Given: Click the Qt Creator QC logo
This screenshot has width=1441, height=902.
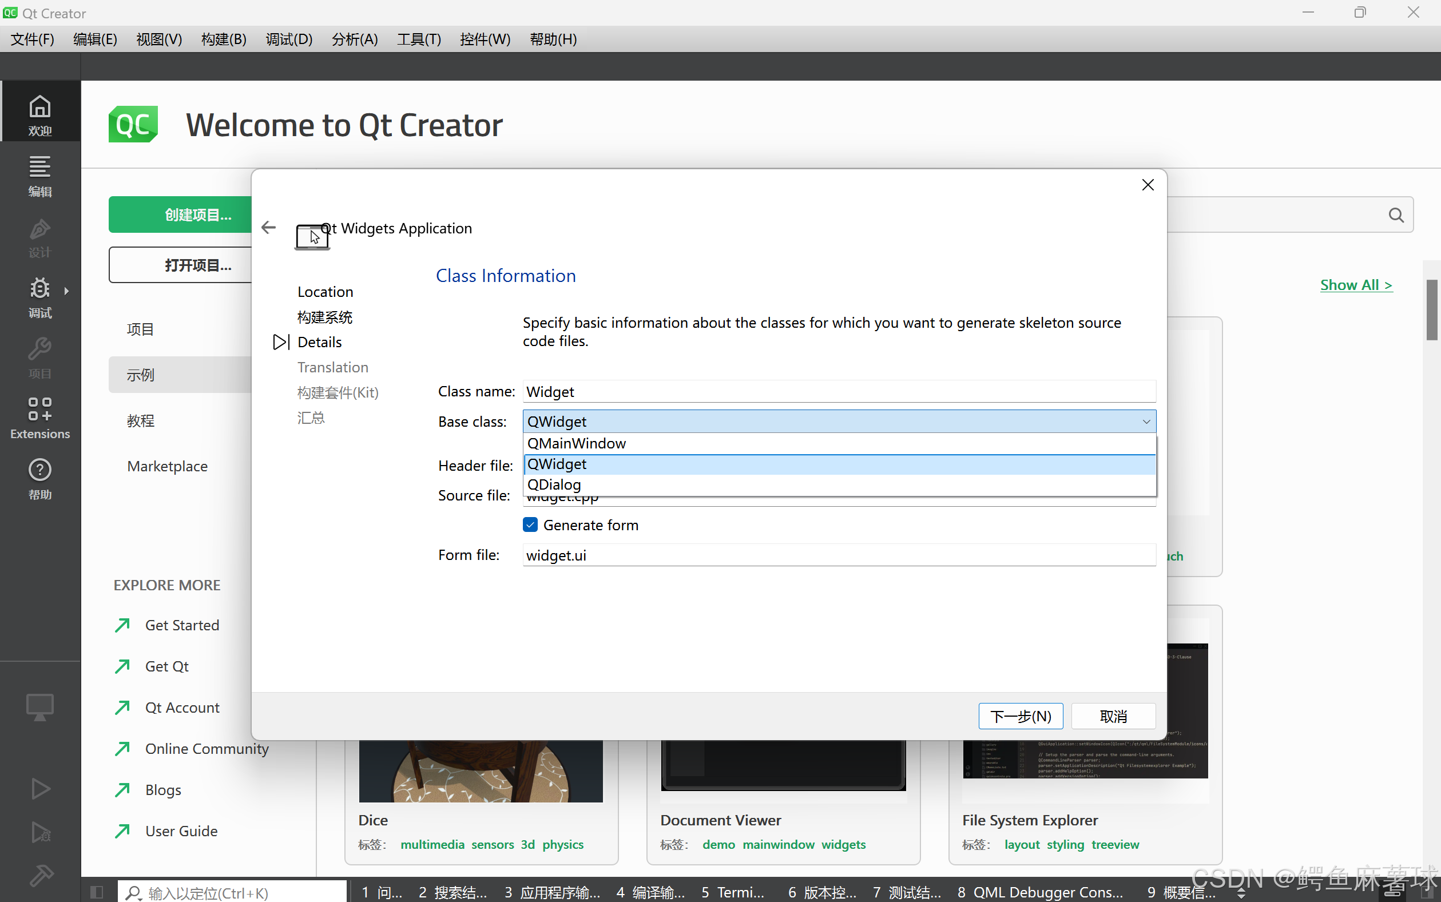Looking at the screenshot, I should (x=133, y=124).
